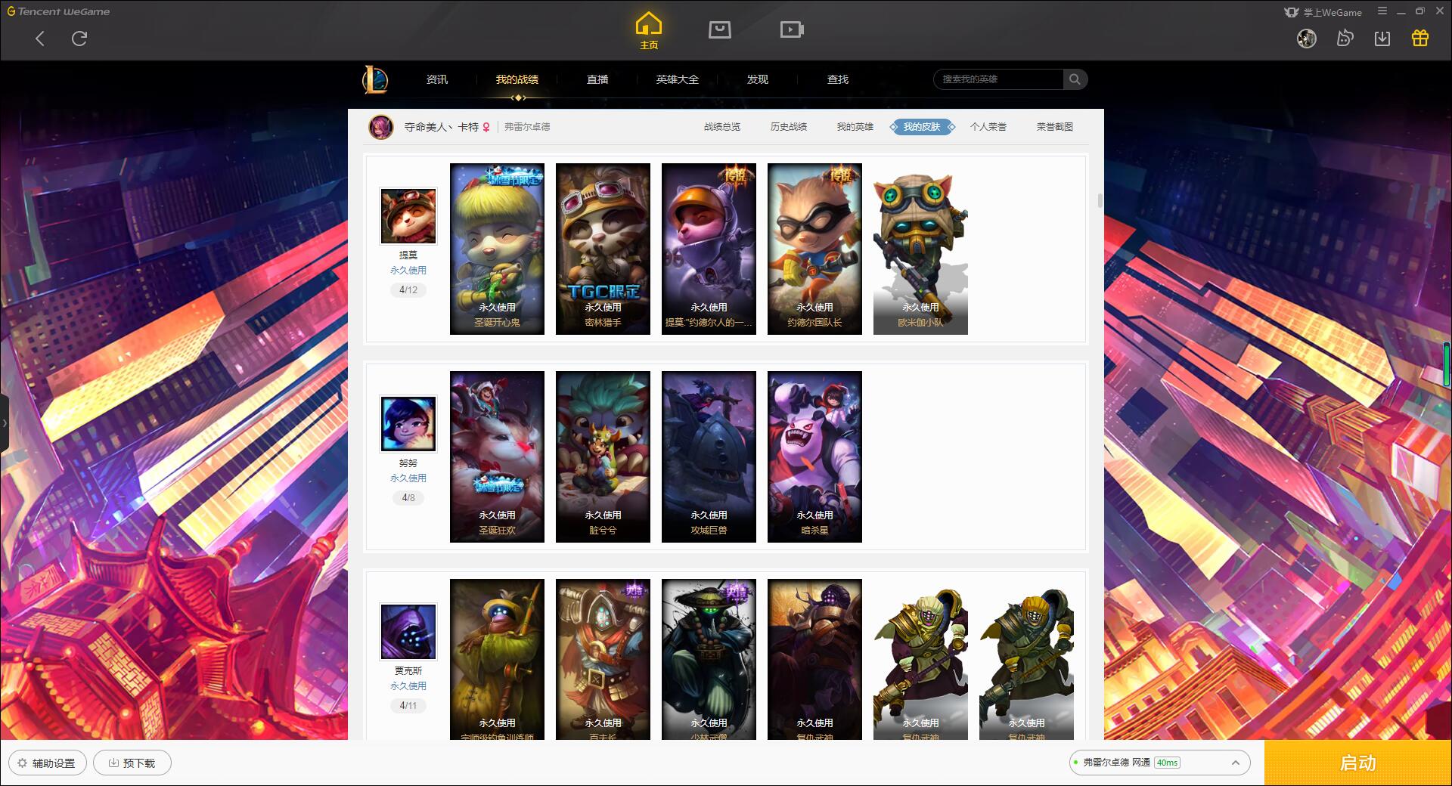Image resolution: width=1452 pixels, height=786 pixels.
Task: Open the 约德尔国队长 skin card
Action: click(814, 249)
